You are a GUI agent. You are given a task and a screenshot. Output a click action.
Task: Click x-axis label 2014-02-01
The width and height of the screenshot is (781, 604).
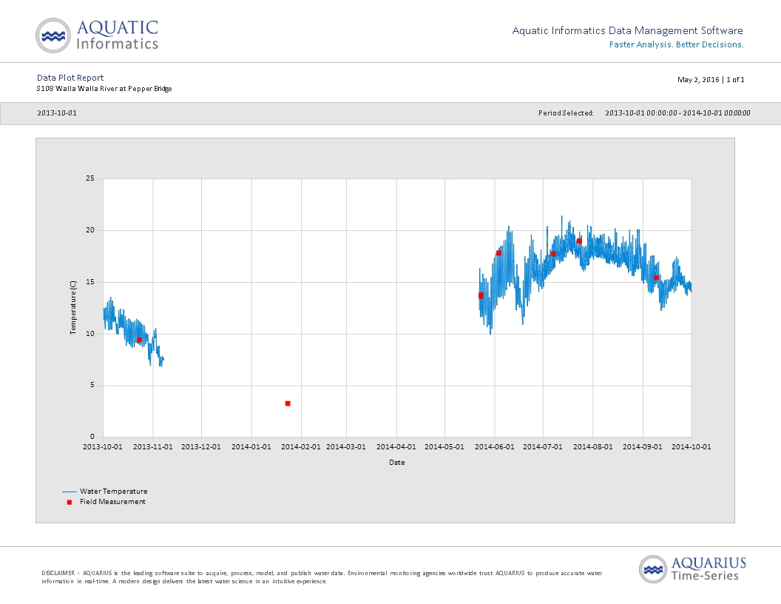[301, 446]
